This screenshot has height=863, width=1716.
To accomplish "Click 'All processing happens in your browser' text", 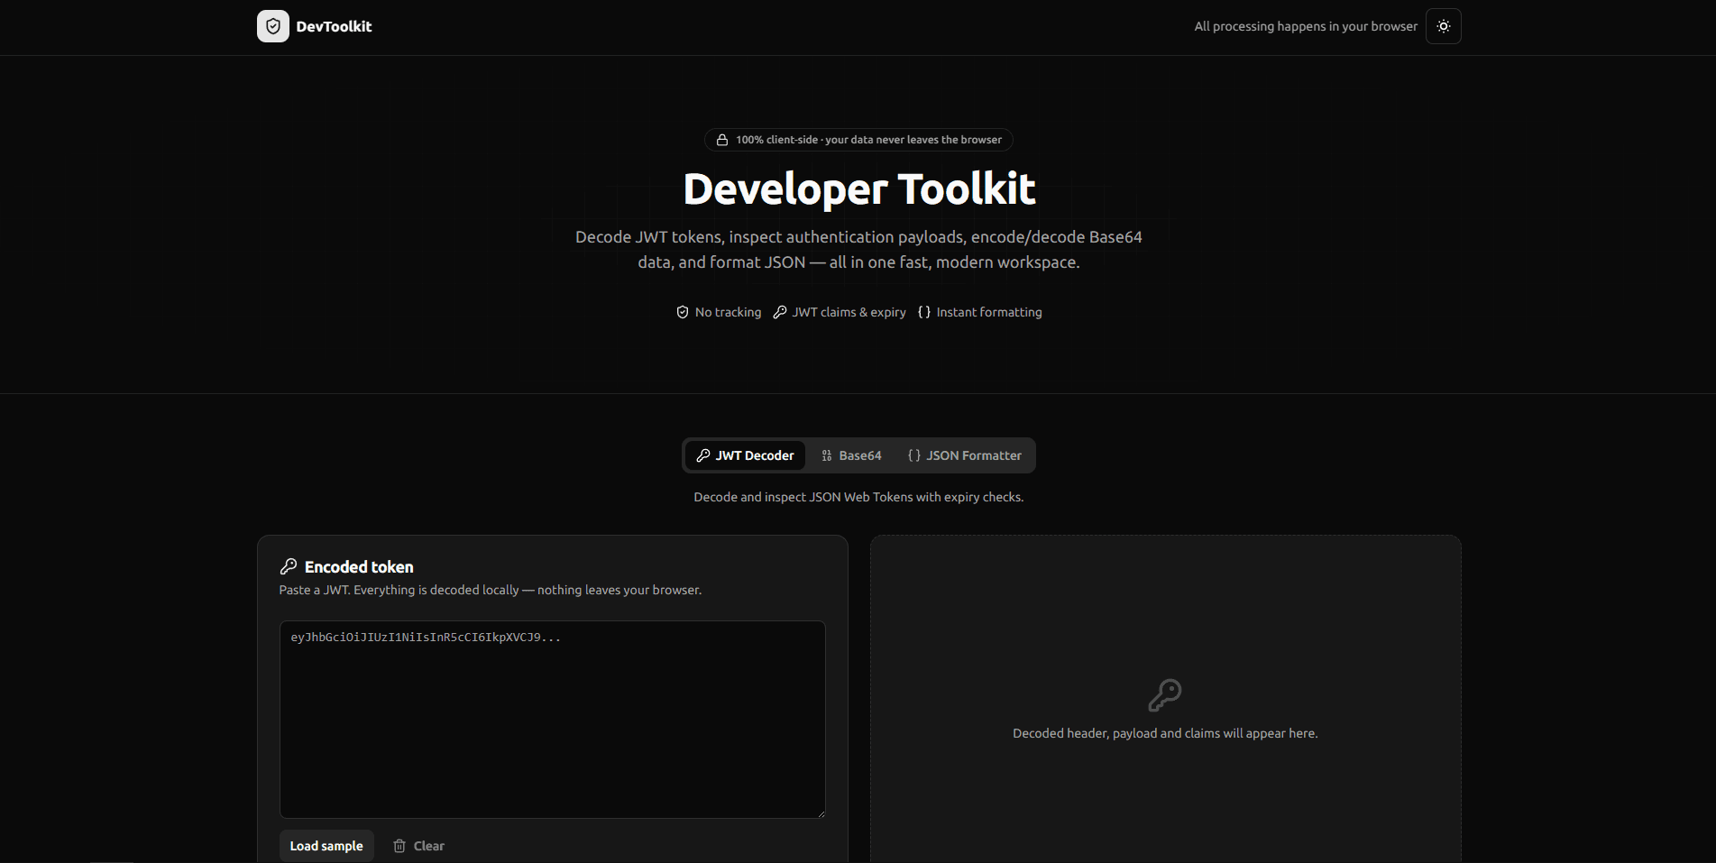I will 1306,26.
